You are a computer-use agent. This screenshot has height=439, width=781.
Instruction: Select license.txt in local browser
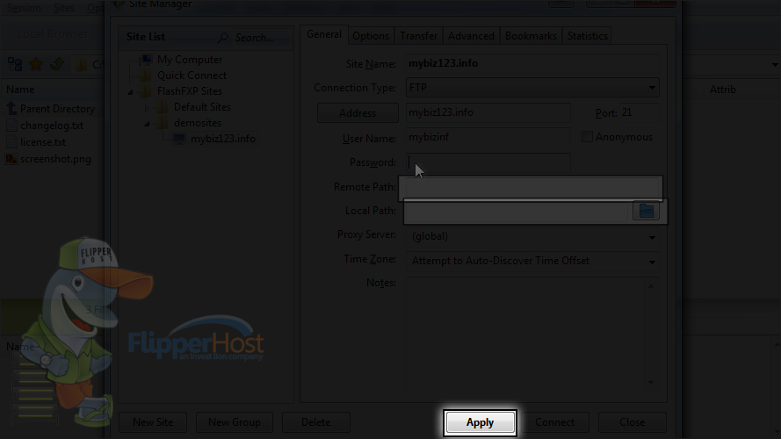point(43,142)
